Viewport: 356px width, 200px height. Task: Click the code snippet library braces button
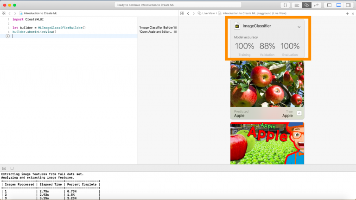pos(286,5)
